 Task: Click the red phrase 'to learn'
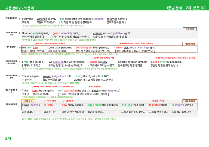pyautogui.click(x=48, y=105)
